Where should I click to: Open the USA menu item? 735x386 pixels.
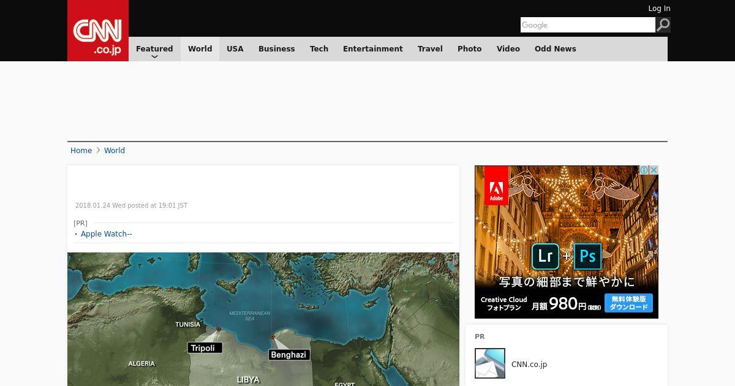(235, 49)
